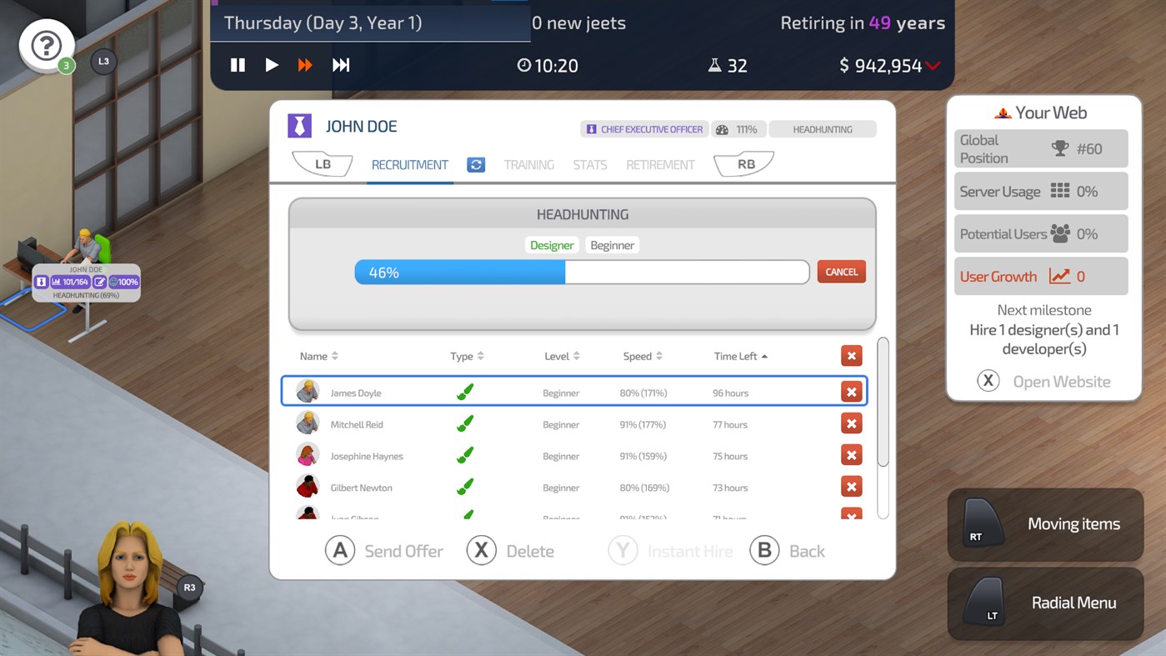1166x656 pixels.
Task: Cancel the current headhunting search
Action: 841,272
